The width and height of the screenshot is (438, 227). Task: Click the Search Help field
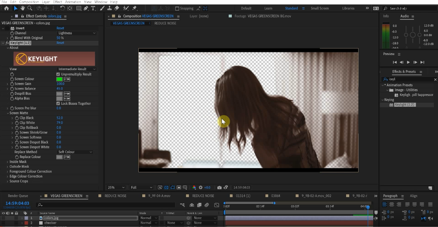pos(409,9)
